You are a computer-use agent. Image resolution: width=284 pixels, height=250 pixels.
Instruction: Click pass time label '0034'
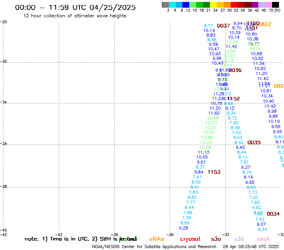[x=273, y=214]
